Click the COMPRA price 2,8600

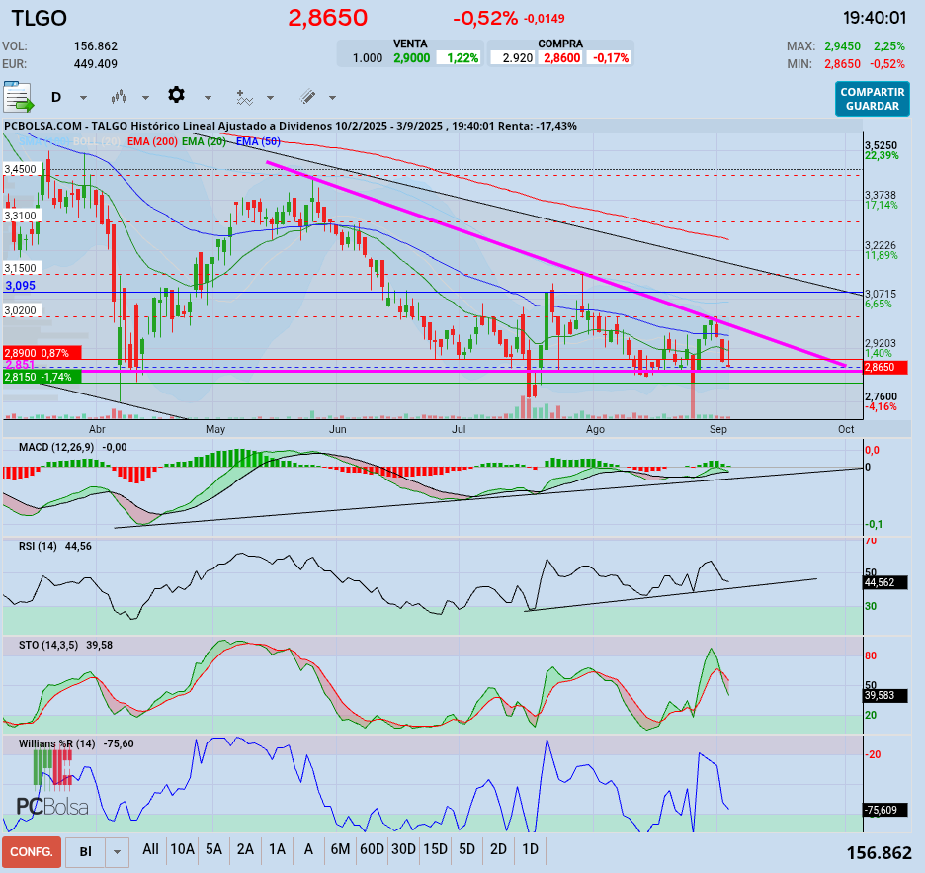[561, 58]
